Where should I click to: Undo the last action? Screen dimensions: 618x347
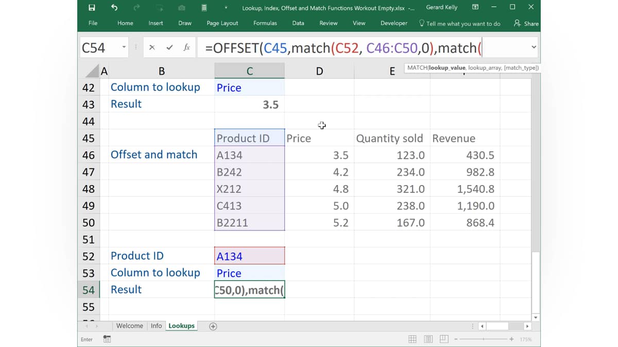(114, 7)
